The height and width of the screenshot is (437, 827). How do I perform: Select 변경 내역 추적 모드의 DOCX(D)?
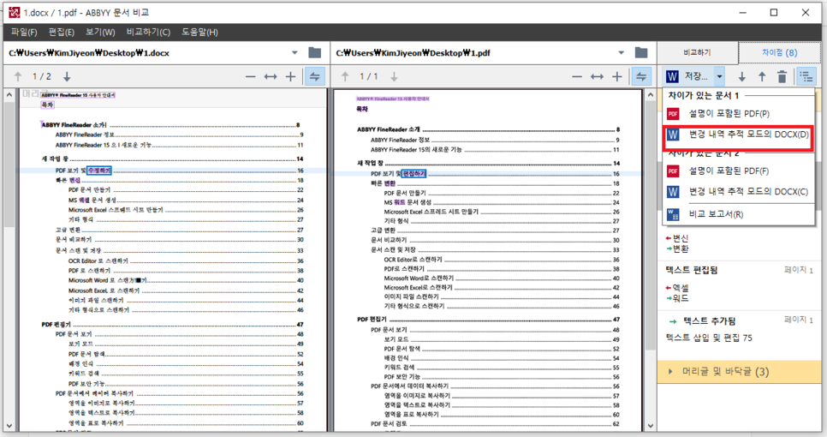pyautogui.click(x=737, y=135)
